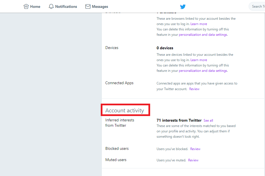Open the Notifications bell icon
Viewport: 265px width, 176px height.
[x=51, y=6]
